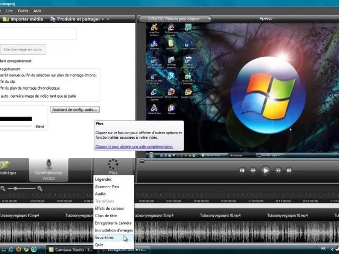
Task: Click the complementary help link in the tooltip
Action: click(134, 146)
